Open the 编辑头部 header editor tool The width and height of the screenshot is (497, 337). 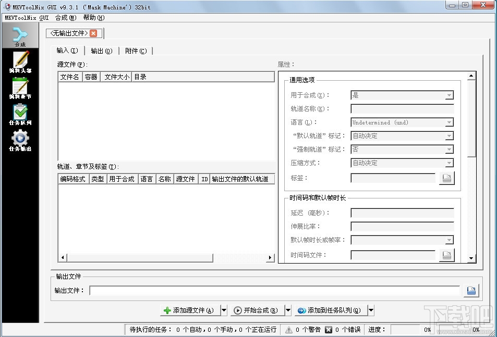click(20, 61)
